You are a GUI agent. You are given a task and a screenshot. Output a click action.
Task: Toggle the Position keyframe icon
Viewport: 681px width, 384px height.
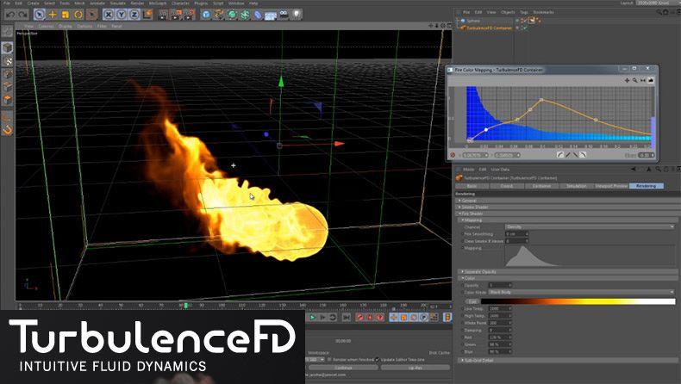[393, 318]
